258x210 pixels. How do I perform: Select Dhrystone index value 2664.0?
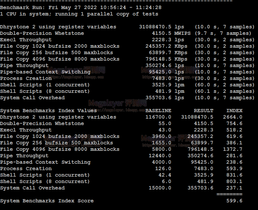click(233, 117)
